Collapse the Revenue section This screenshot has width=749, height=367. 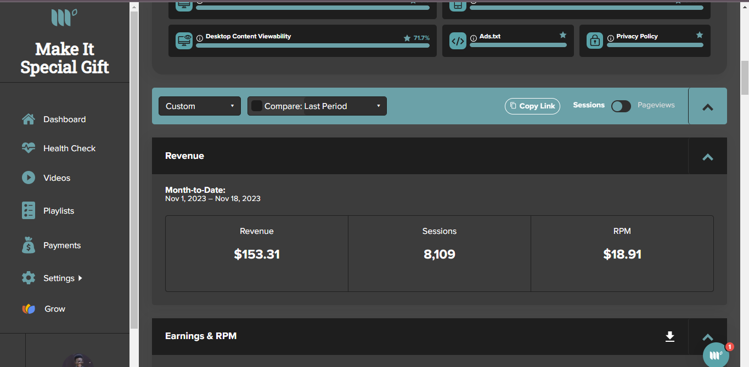[x=708, y=157]
